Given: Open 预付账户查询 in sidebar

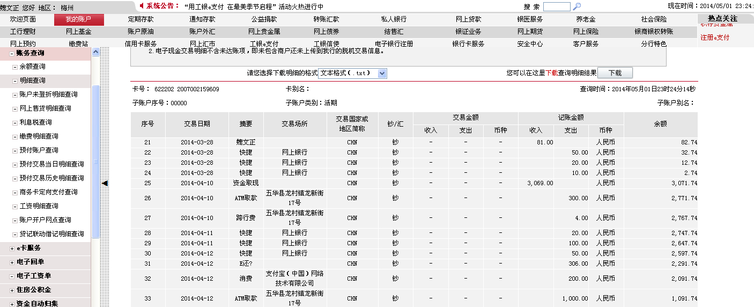Looking at the screenshot, I should [x=39, y=150].
